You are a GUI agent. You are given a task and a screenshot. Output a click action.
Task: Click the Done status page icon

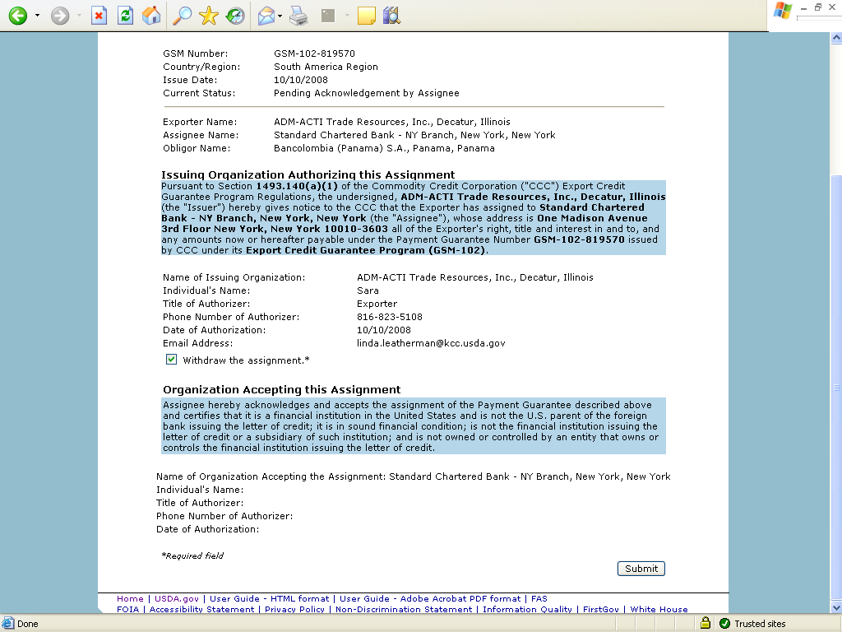pos(7,624)
